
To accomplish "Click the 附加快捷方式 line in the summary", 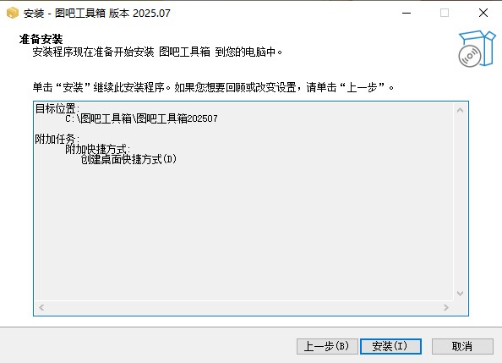I will click(x=98, y=149).
